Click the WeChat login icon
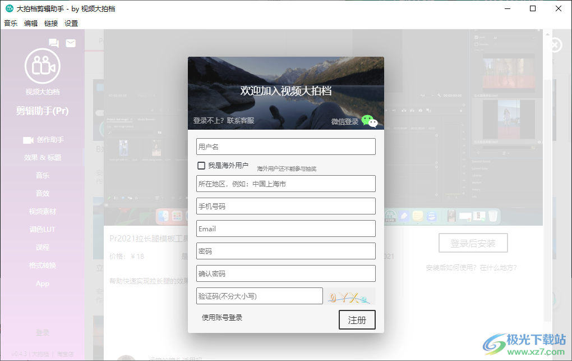The width and height of the screenshot is (572, 361). click(x=369, y=121)
